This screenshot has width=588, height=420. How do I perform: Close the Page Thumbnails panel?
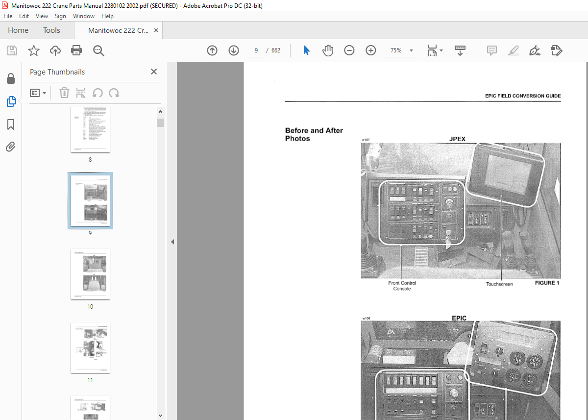click(154, 72)
